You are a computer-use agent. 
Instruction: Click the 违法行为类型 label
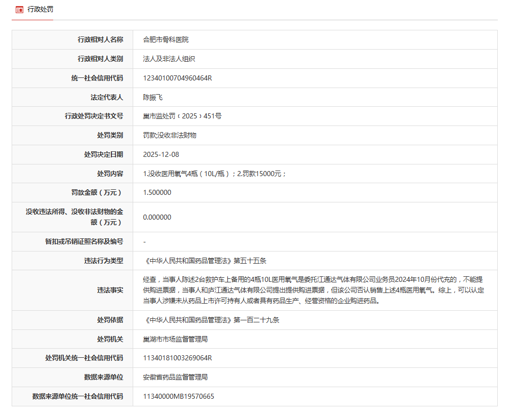(x=103, y=261)
